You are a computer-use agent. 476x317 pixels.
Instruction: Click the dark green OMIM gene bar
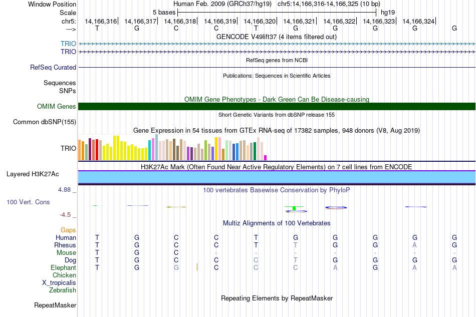(x=277, y=106)
